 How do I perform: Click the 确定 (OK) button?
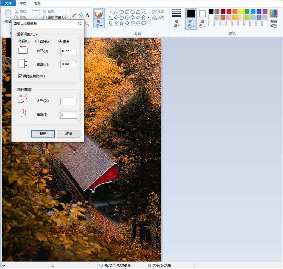[43, 134]
